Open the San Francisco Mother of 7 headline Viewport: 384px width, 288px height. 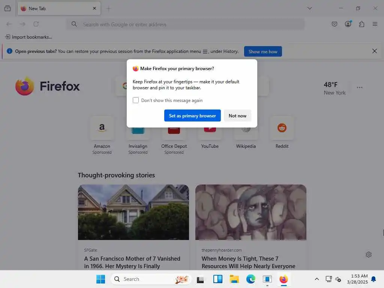click(x=132, y=262)
